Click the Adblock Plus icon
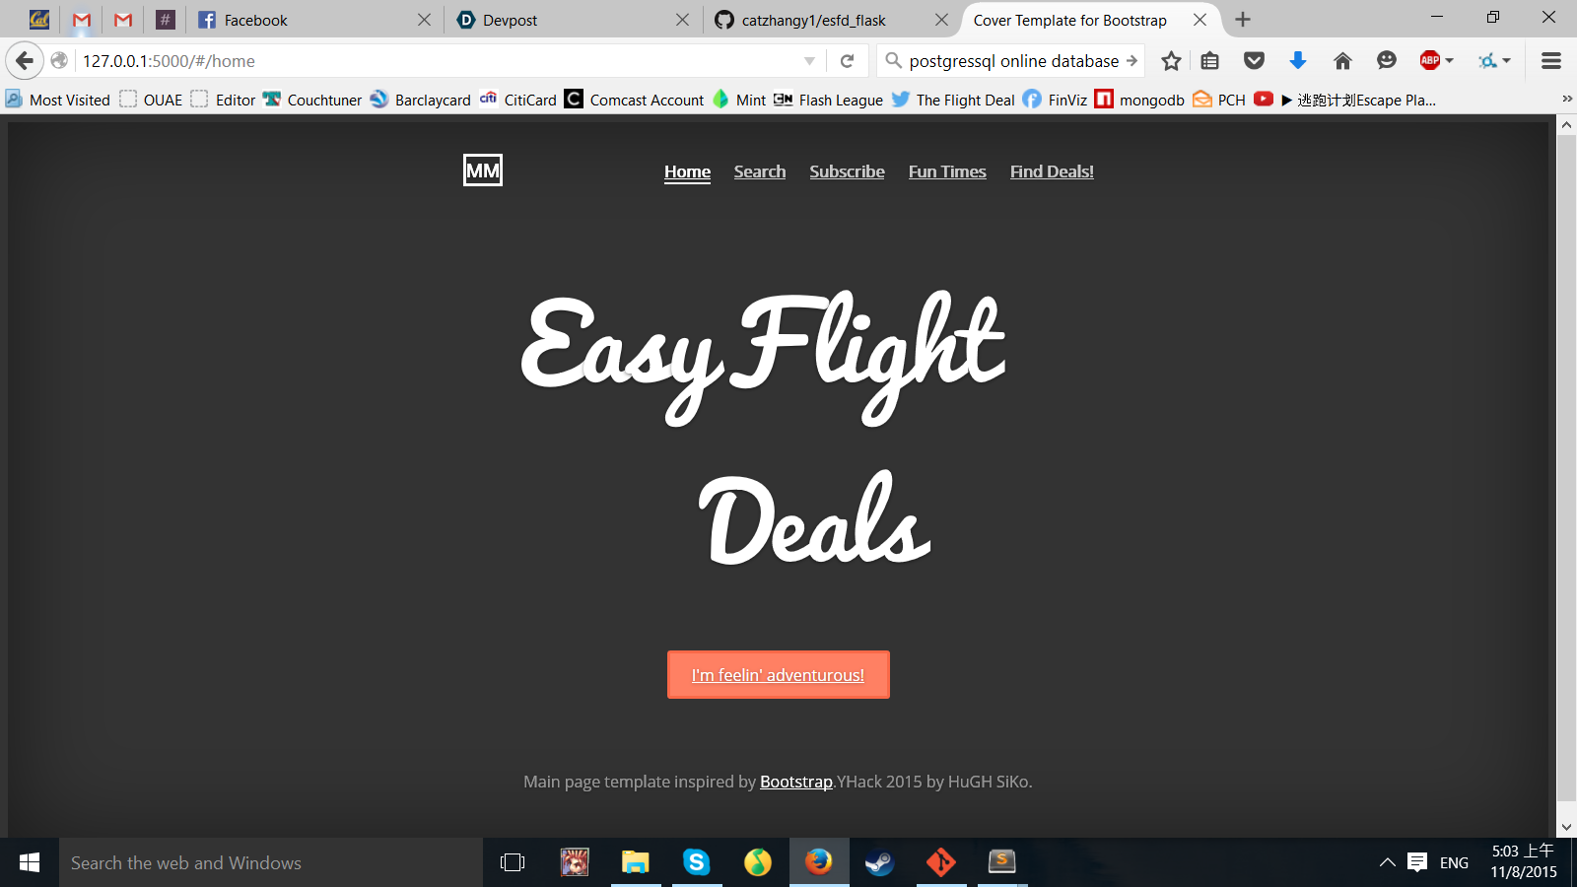Image resolution: width=1577 pixels, height=887 pixels. (x=1429, y=61)
